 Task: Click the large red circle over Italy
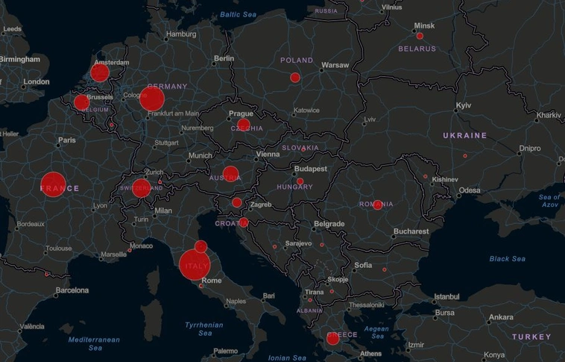coord(195,265)
